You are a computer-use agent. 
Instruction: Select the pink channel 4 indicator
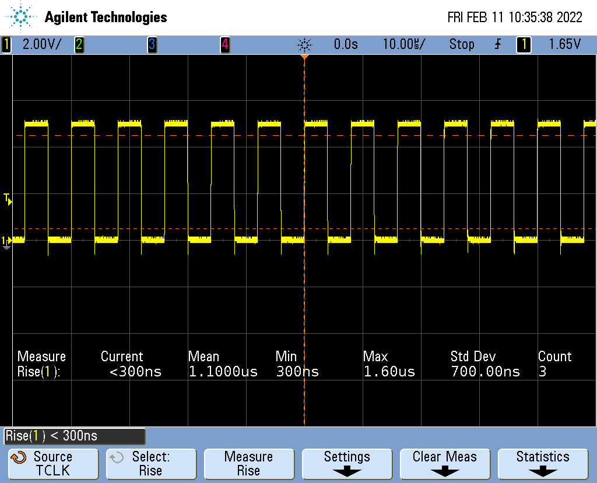pyautogui.click(x=224, y=44)
